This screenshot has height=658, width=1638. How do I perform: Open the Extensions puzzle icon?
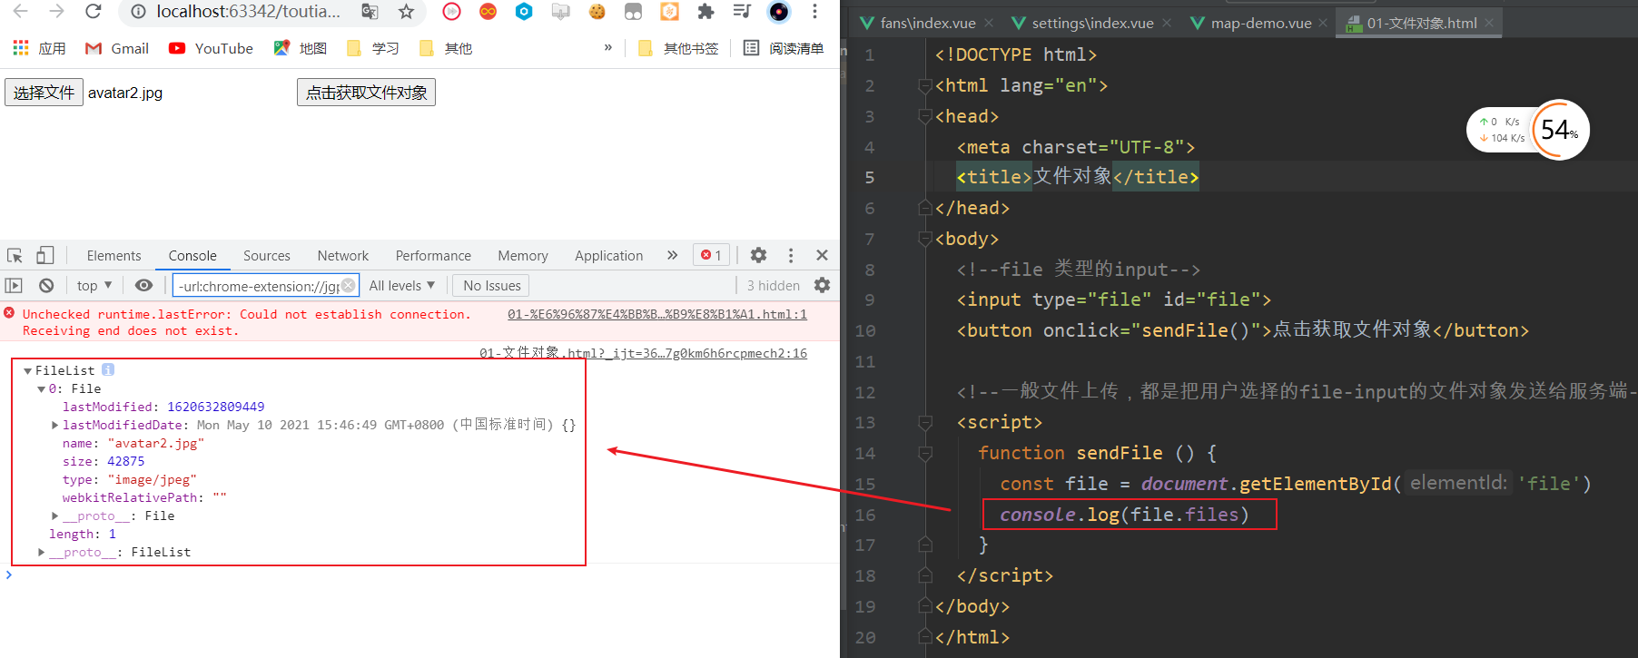(706, 12)
